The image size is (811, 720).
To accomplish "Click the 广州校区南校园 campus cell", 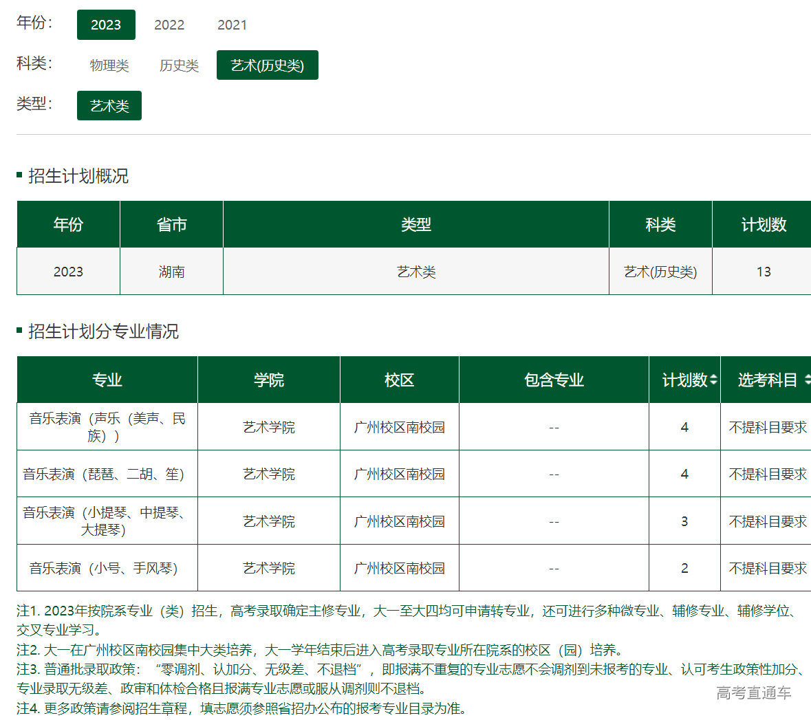I will click(399, 426).
